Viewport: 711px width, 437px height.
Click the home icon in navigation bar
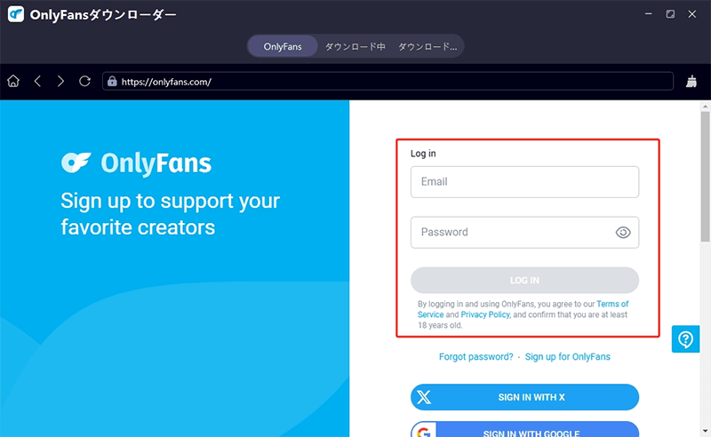coord(13,82)
